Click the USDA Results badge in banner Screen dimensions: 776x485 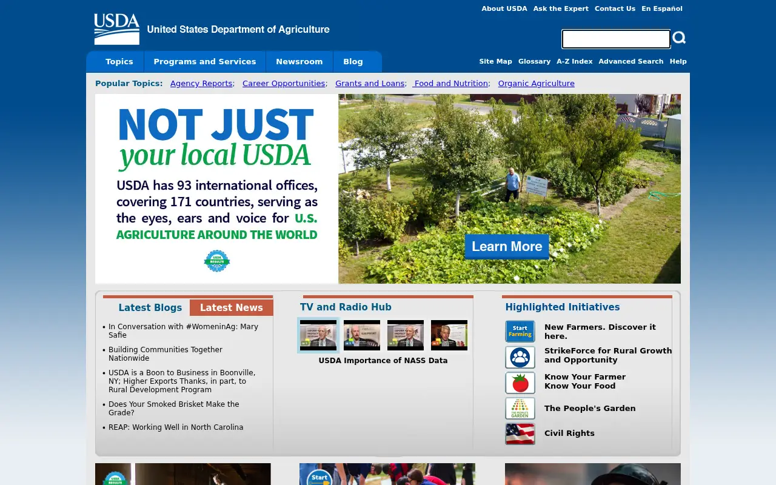pos(217,261)
